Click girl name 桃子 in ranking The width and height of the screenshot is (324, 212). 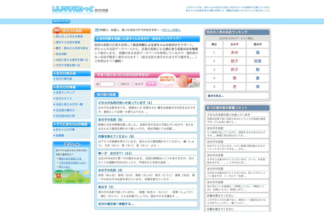pyautogui.click(x=234, y=61)
